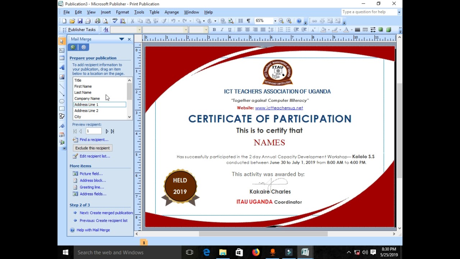The image size is (460, 259).
Task: Set text alignment to left
Action: [239, 30]
